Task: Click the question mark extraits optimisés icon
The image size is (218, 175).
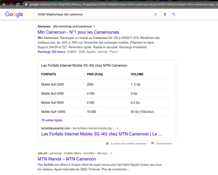Action: tap(107, 143)
